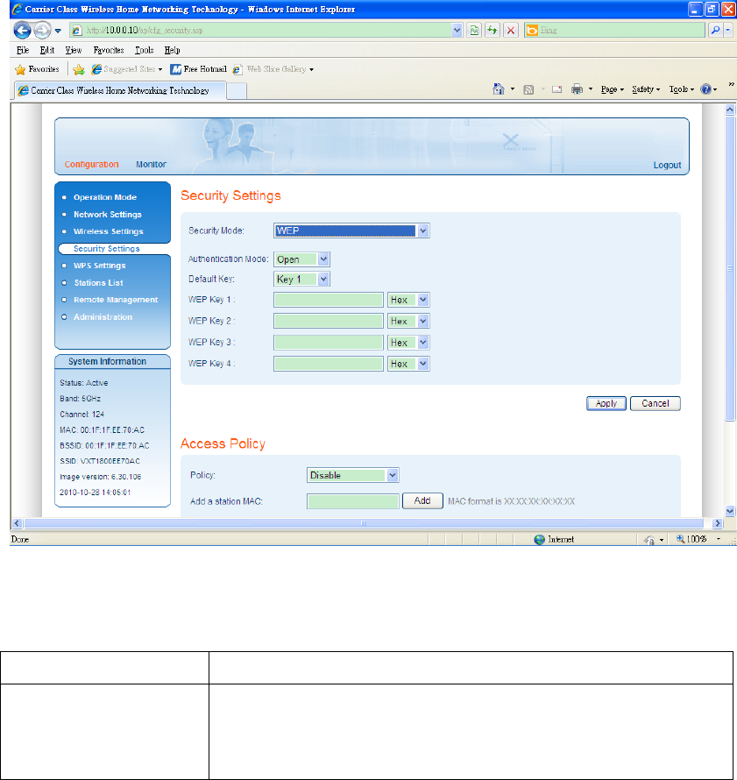Open the Policy Disable dropdown

tap(352, 475)
